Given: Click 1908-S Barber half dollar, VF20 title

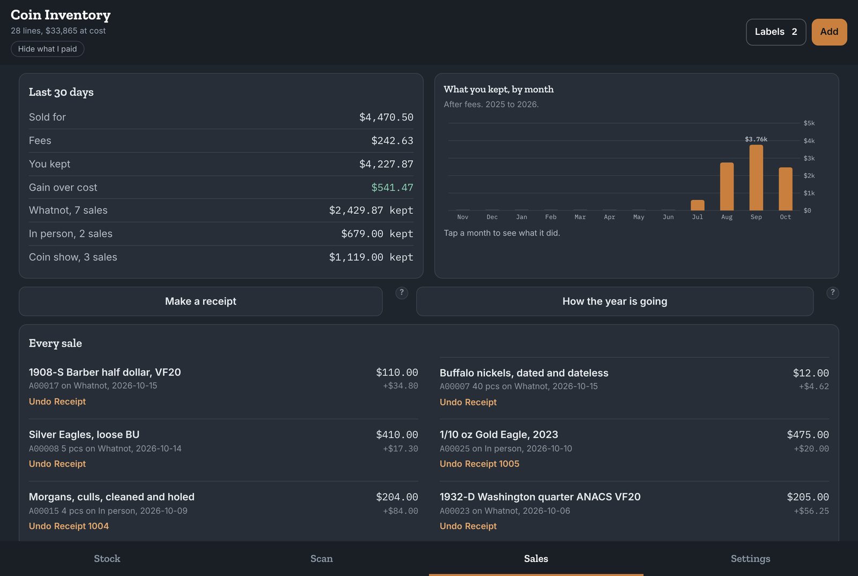Looking at the screenshot, I should click(105, 372).
